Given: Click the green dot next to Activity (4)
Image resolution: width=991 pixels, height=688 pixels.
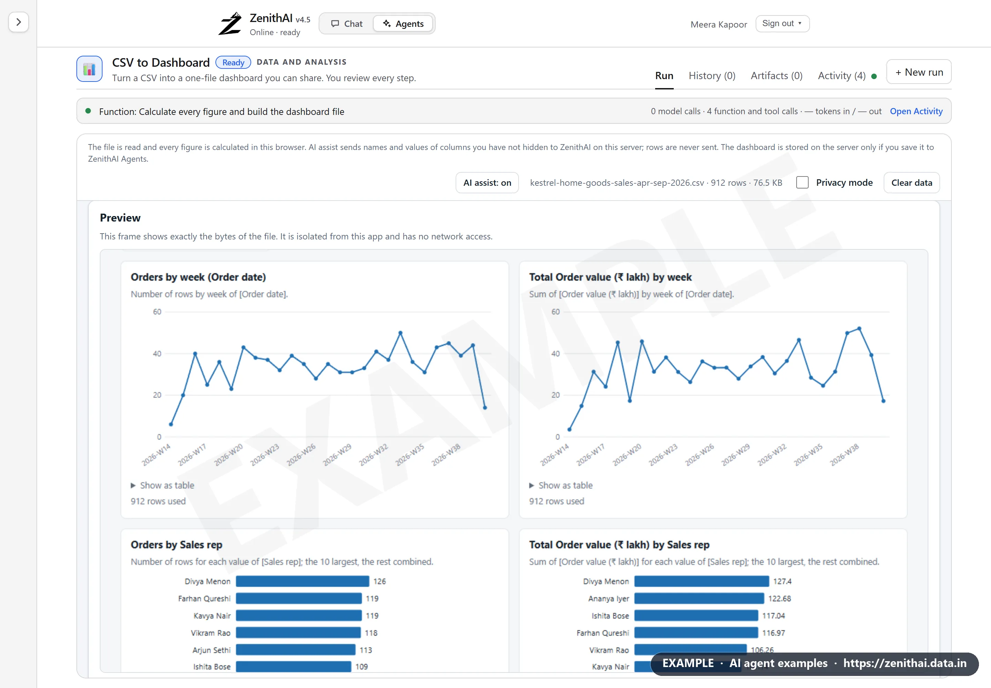Looking at the screenshot, I should click(x=874, y=77).
